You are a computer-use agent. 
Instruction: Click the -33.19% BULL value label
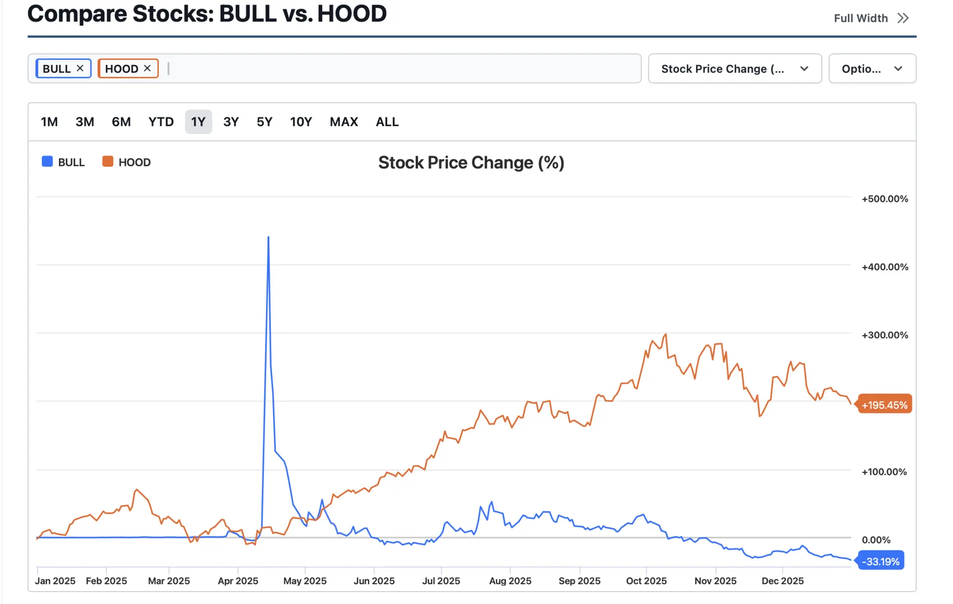[881, 561]
